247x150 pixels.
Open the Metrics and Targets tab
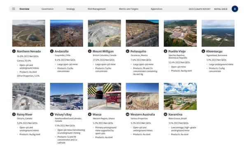128,9
